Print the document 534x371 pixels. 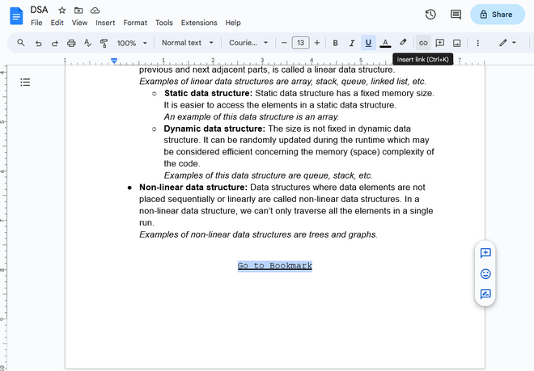(71, 43)
